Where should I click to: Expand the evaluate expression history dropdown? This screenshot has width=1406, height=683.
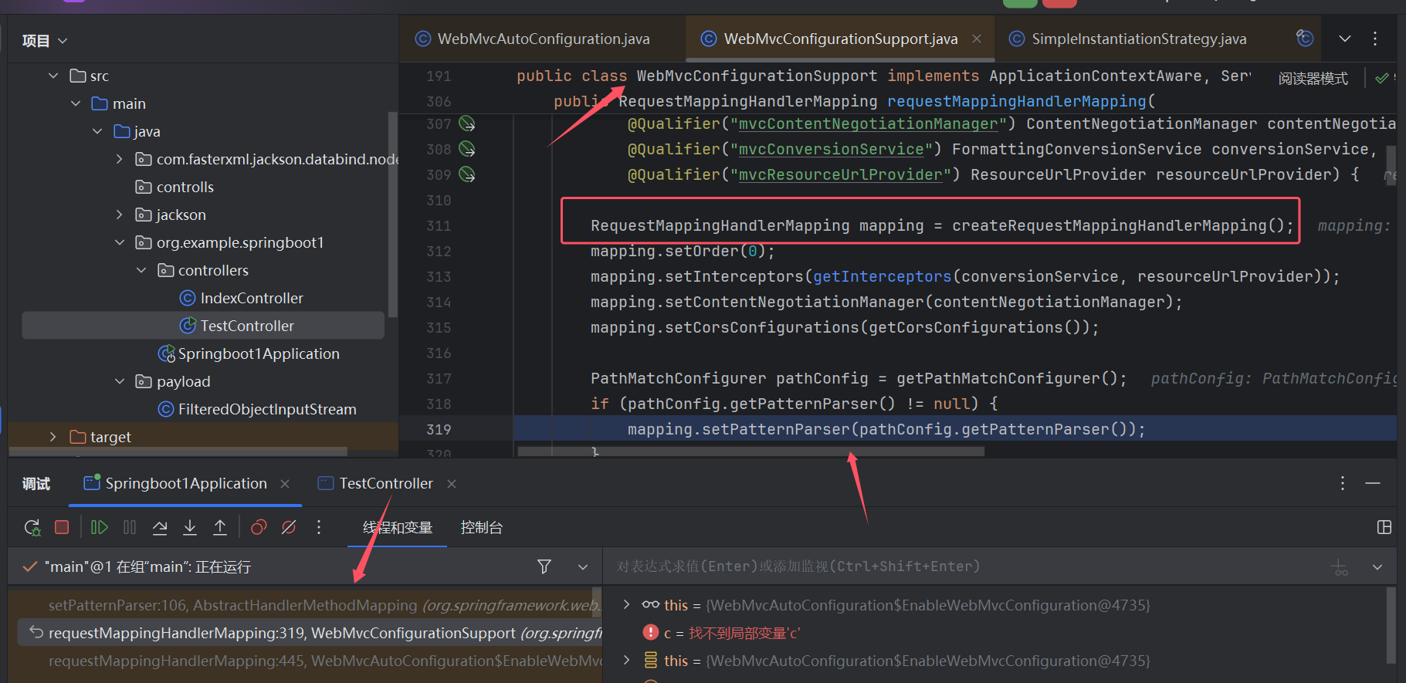(x=1377, y=567)
